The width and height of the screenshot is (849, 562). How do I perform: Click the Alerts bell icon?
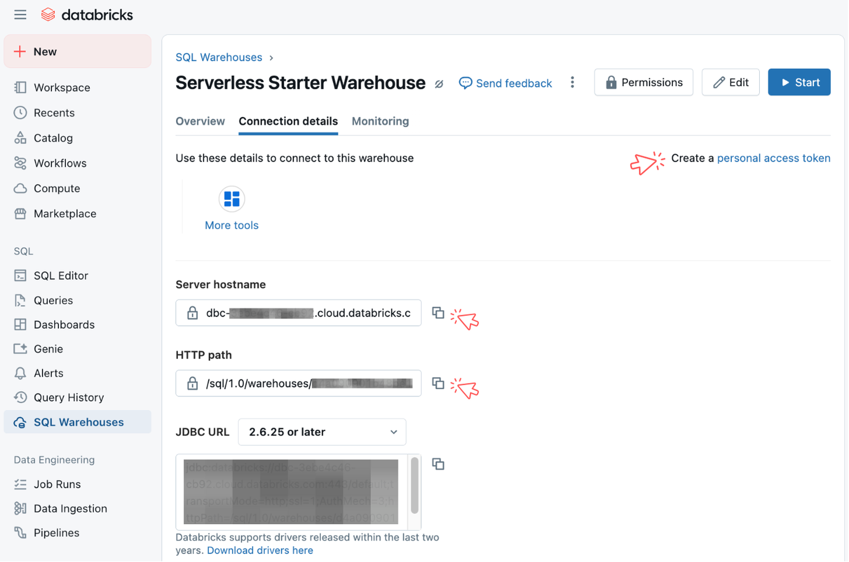point(20,373)
